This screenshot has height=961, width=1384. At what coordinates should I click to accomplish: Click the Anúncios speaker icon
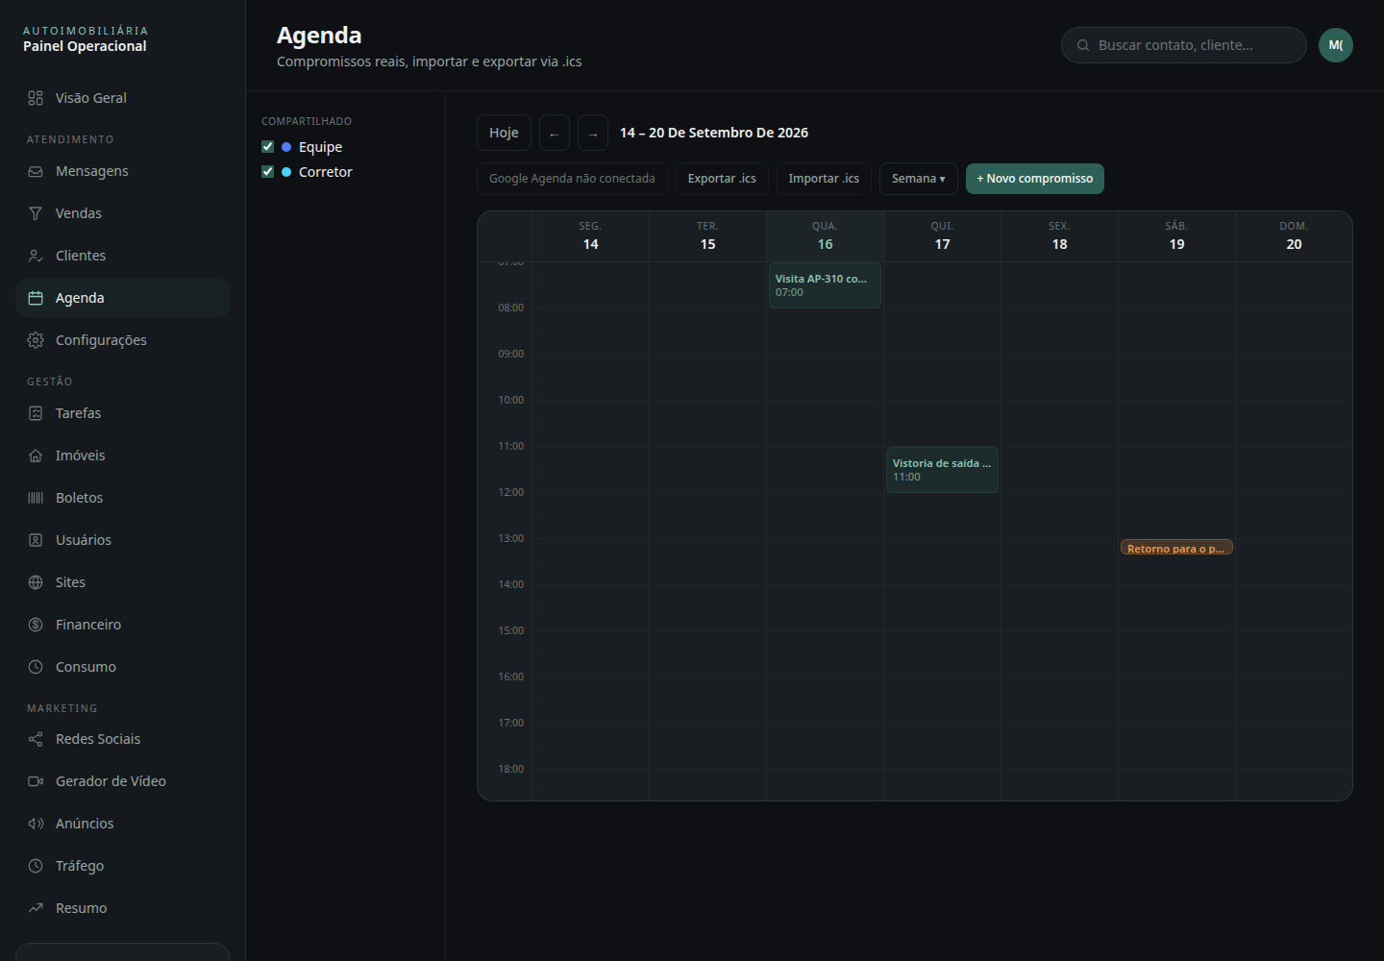click(36, 824)
